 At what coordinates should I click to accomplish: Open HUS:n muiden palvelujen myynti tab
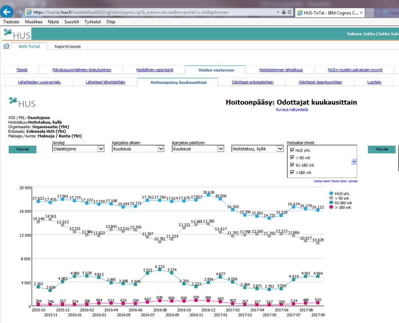(355, 70)
